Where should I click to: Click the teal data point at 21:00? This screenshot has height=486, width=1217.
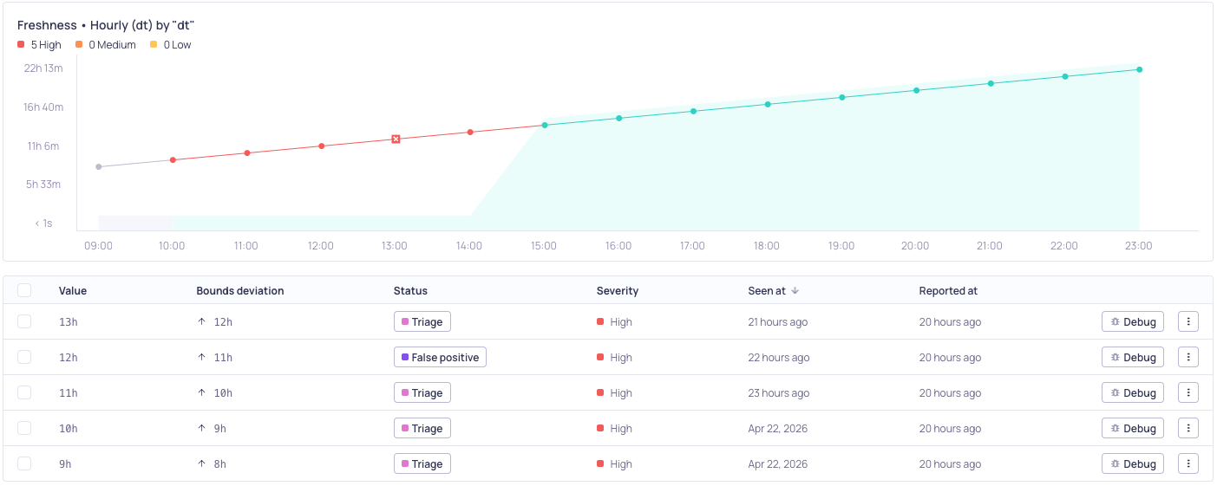(x=991, y=83)
